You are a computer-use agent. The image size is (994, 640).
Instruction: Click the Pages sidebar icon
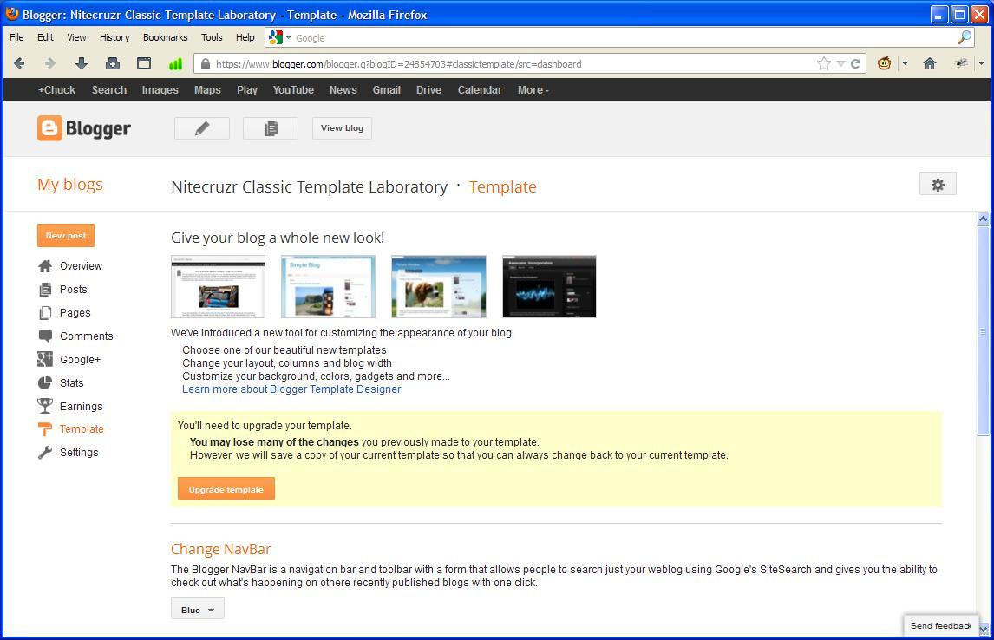45,313
